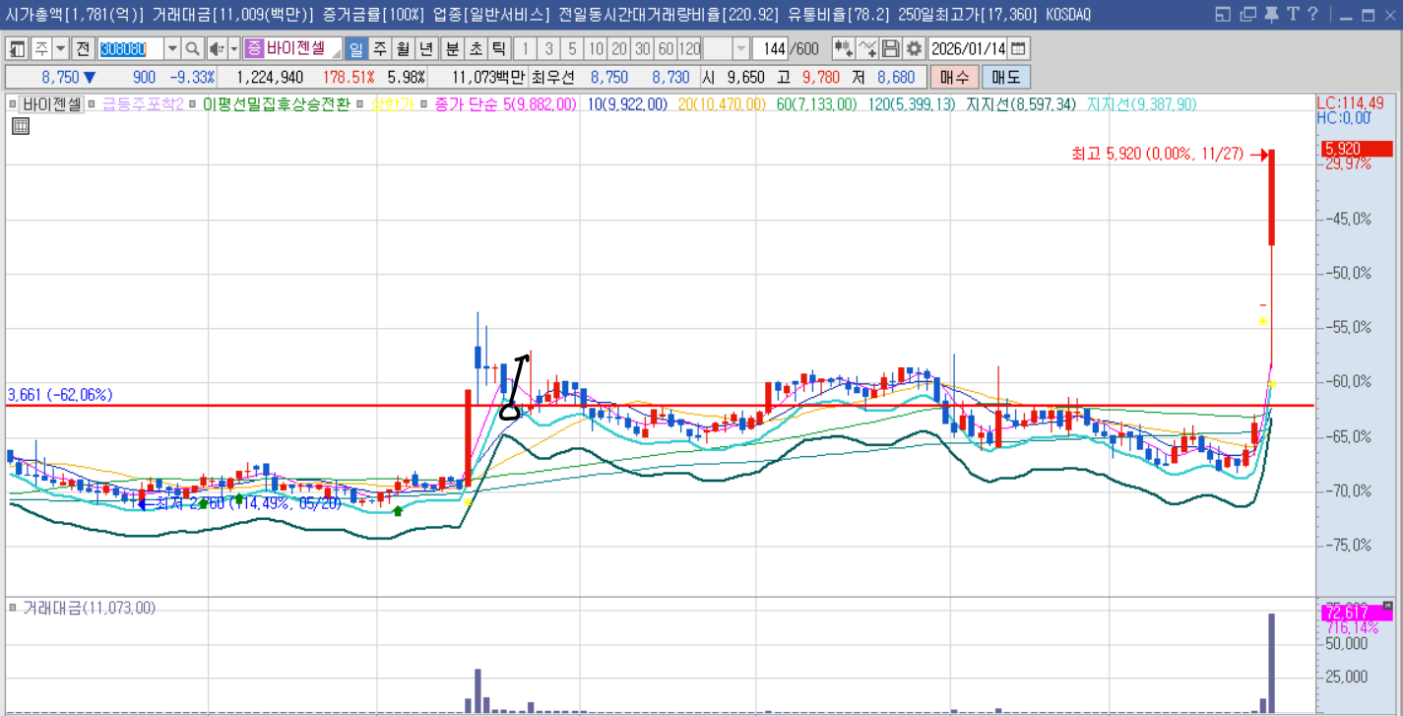
Task: Switch to the 틱 tick chart
Action: coord(499,48)
